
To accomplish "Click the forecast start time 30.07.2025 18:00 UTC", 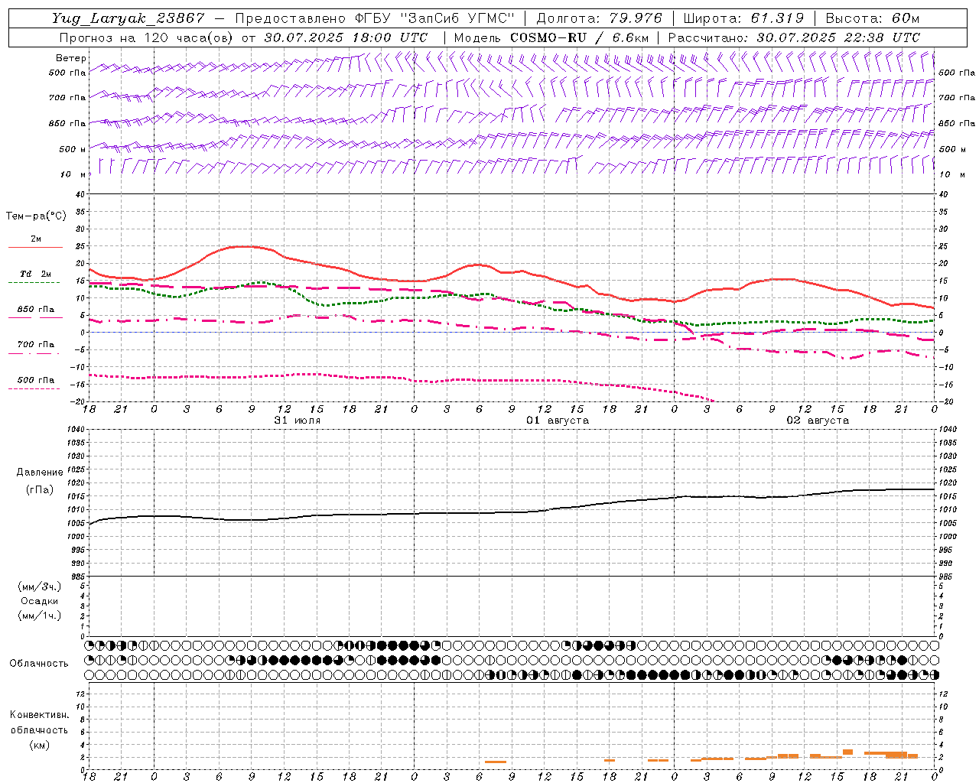I will pos(346,37).
